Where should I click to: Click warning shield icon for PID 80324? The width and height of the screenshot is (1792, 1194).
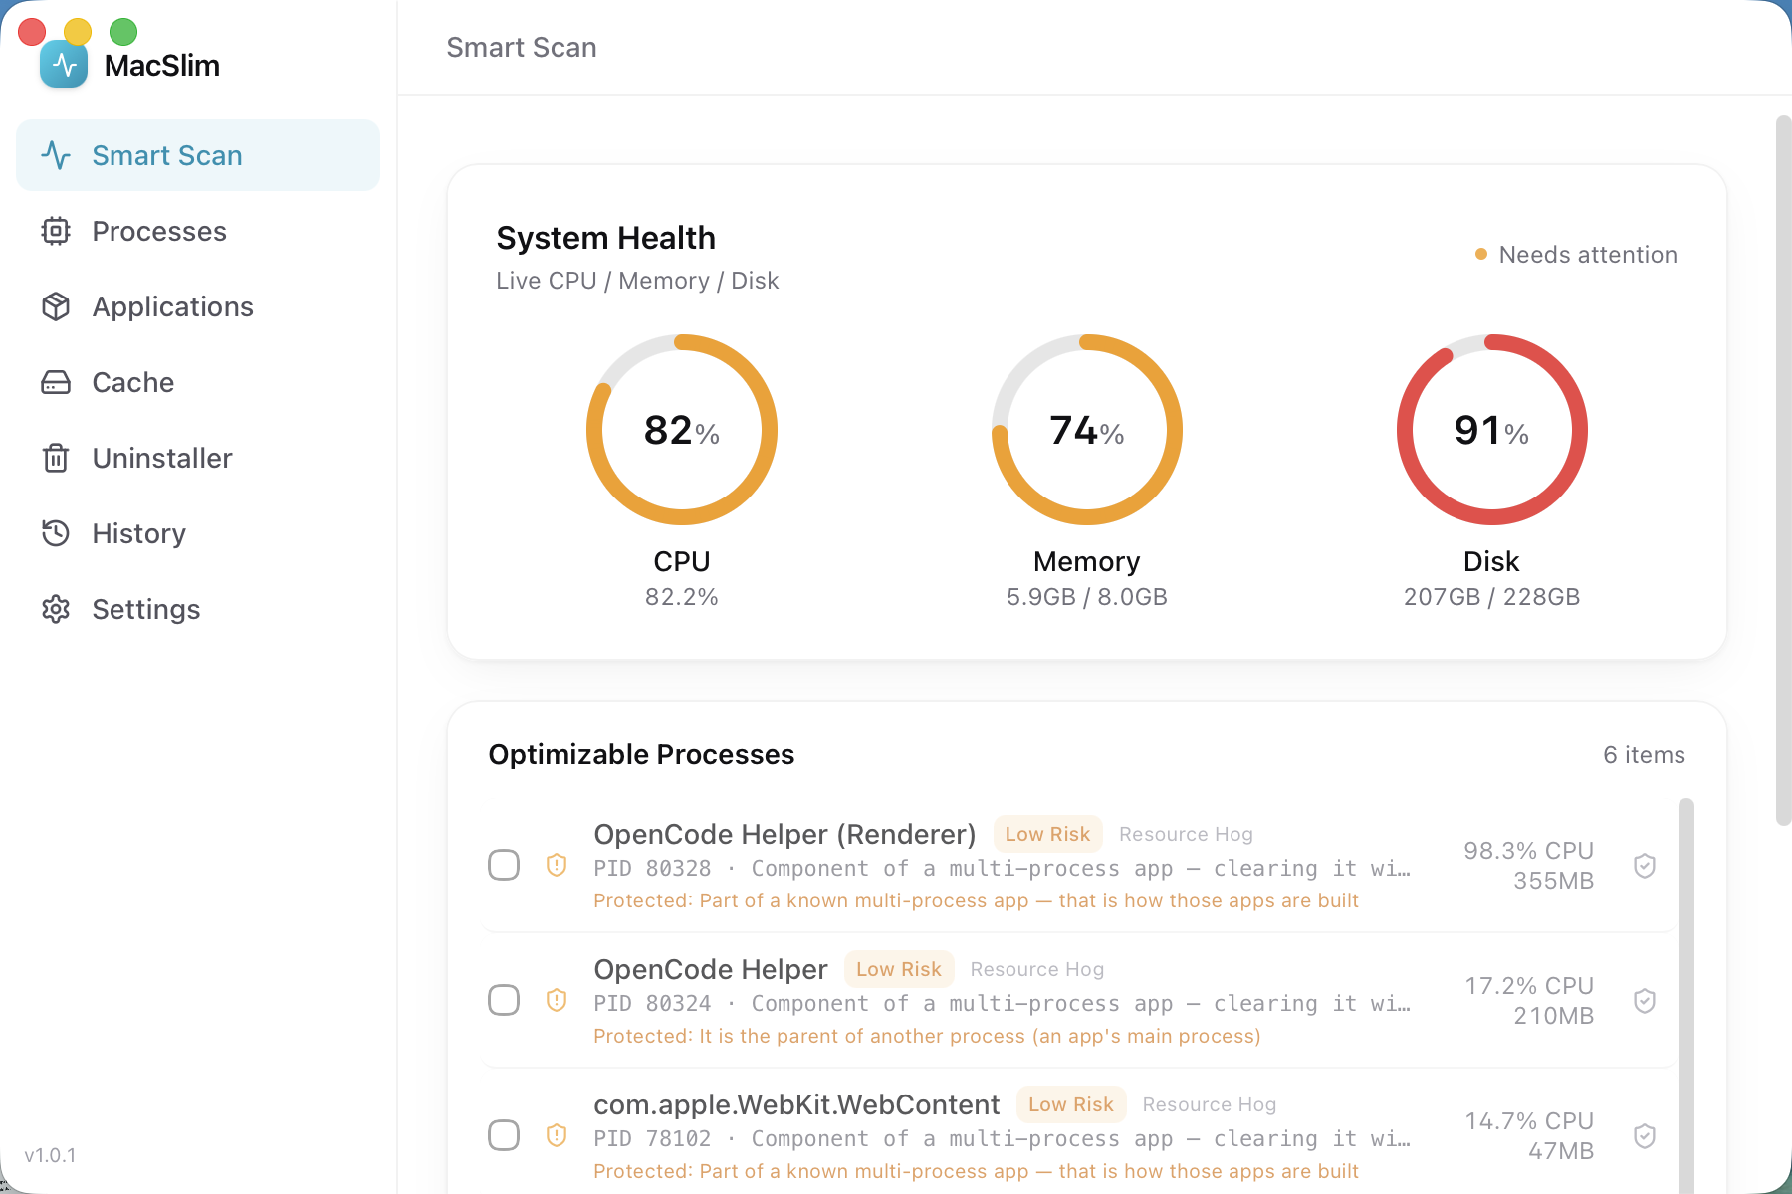557,1000
